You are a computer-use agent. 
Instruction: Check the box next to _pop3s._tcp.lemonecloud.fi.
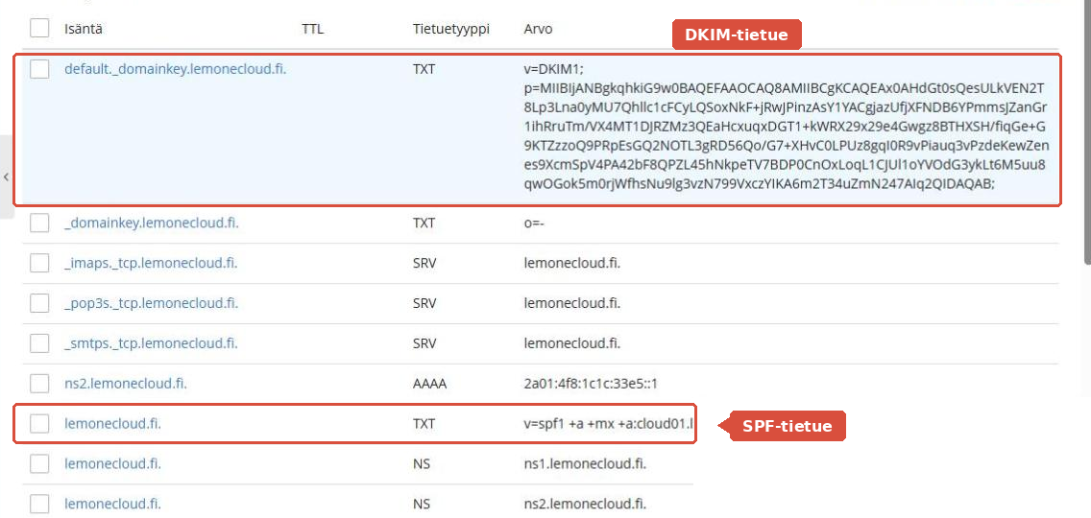click(x=39, y=303)
